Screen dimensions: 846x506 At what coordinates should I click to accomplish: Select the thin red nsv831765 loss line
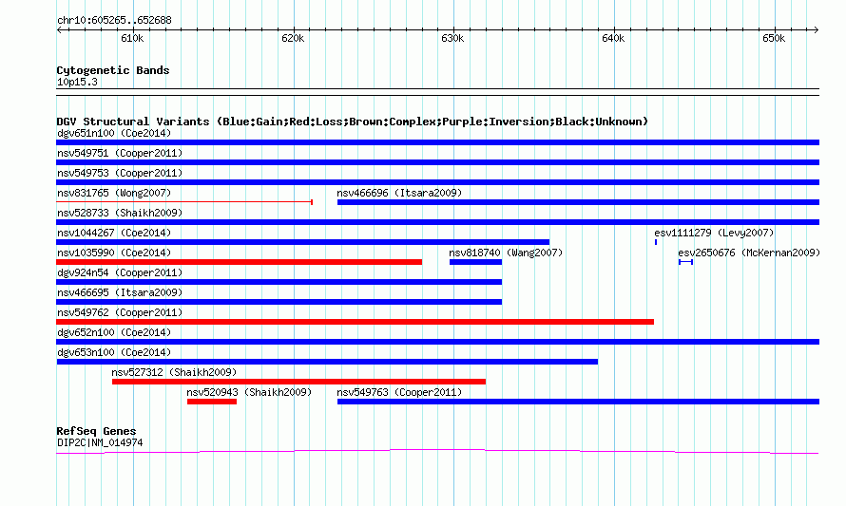tap(184, 202)
